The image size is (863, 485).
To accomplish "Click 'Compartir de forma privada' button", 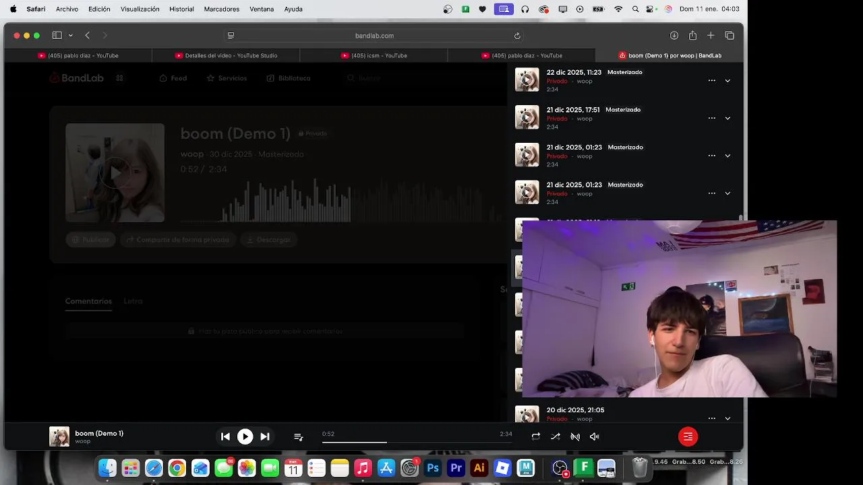I will pos(177,240).
